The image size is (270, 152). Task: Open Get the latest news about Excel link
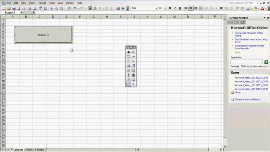[x=251, y=41]
